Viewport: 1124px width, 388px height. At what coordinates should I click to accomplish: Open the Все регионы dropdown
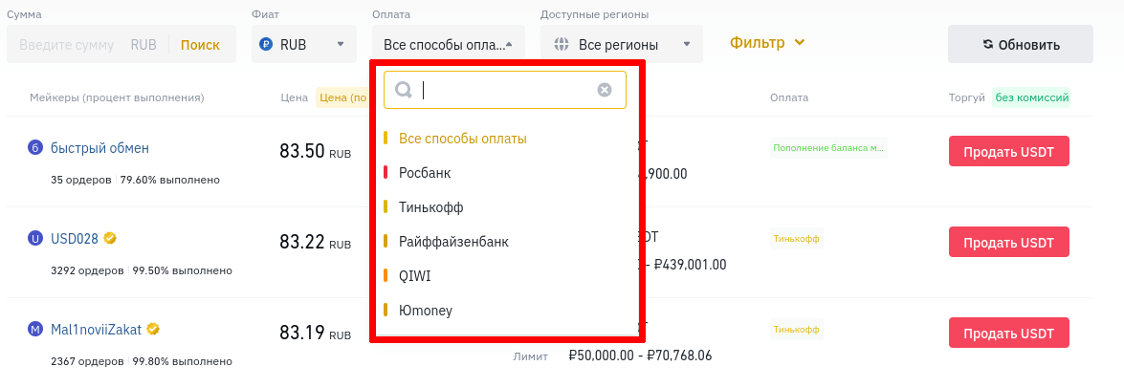pyautogui.click(x=622, y=45)
